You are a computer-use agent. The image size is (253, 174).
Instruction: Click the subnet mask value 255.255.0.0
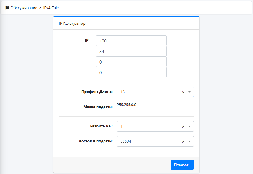(127, 105)
